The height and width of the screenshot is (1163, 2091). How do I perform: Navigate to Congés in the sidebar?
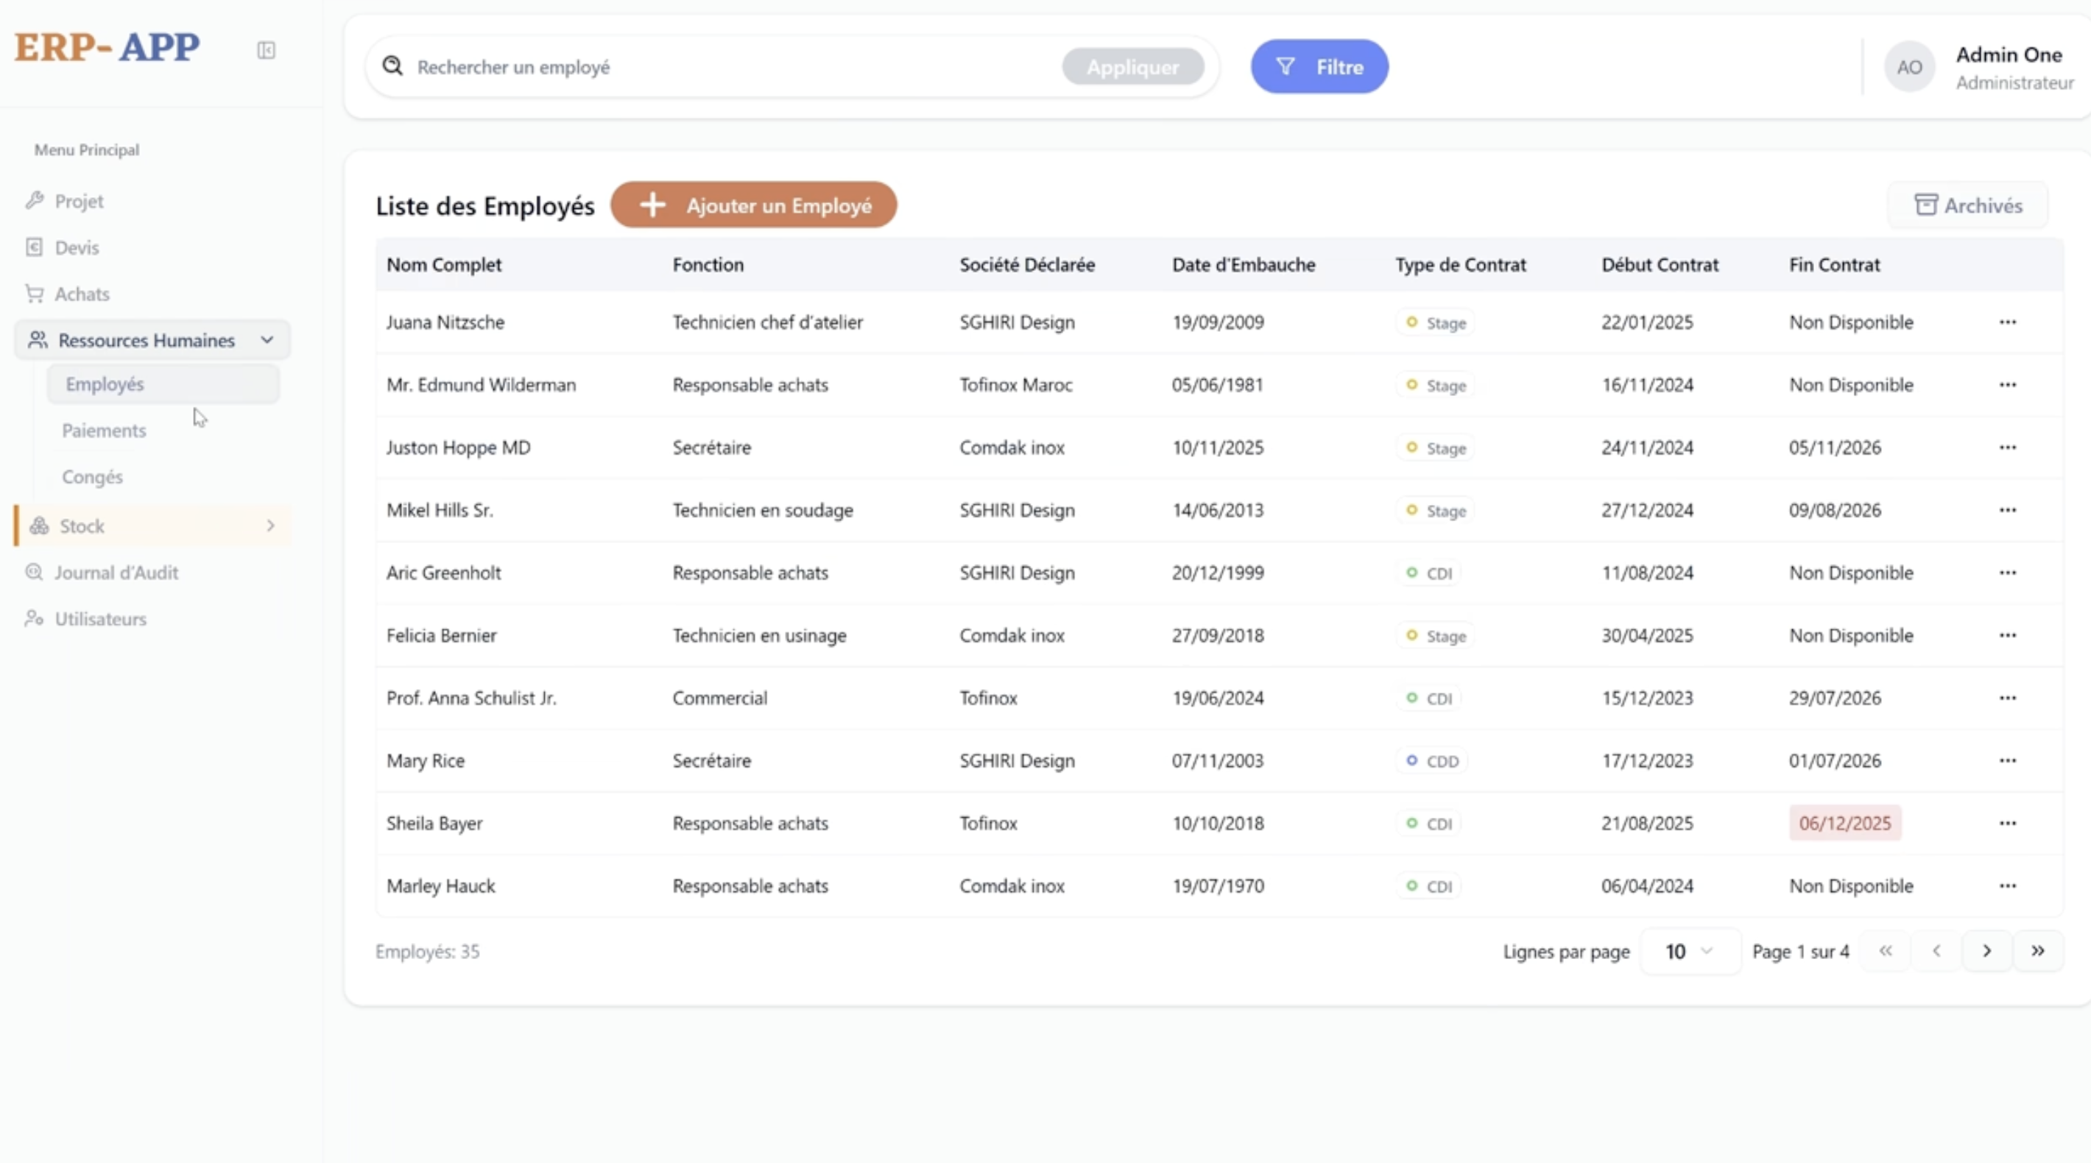[x=93, y=476]
